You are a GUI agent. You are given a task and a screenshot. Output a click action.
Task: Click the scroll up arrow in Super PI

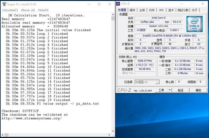[113, 14]
